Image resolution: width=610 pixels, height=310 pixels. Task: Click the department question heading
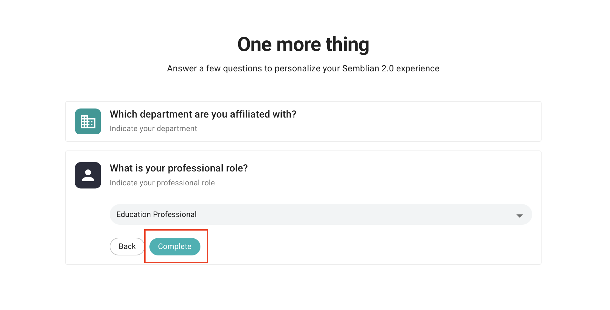(x=203, y=114)
